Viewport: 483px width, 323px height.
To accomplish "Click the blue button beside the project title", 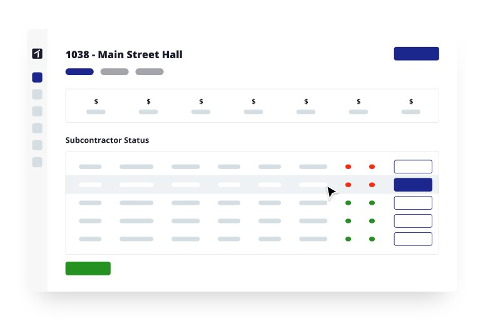I will pyautogui.click(x=416, y=54).
